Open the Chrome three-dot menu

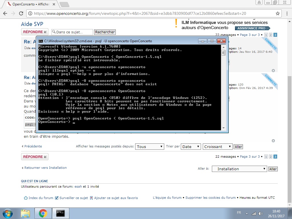pyautogui.click(x=286, y=13)
